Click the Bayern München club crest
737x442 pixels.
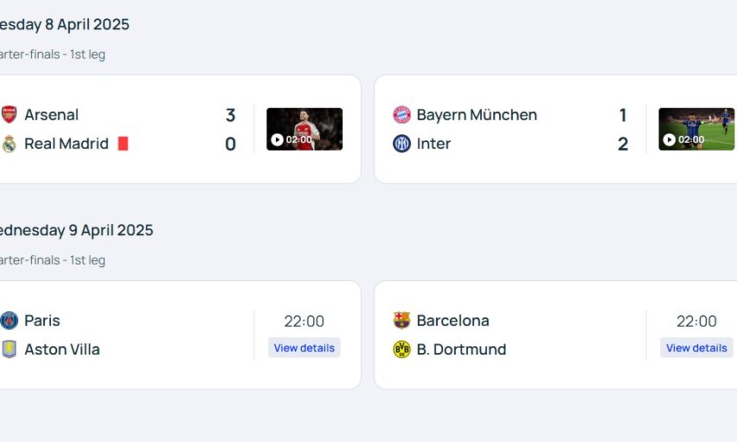[402, 115]
